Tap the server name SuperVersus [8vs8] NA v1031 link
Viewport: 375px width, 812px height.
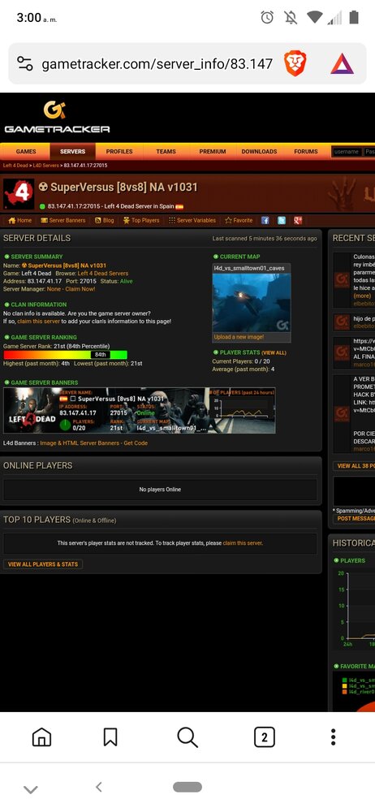pos(67,266)
